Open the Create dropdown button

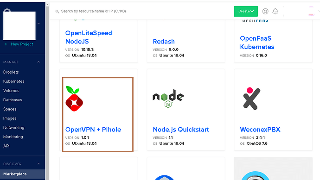[246, 11]
